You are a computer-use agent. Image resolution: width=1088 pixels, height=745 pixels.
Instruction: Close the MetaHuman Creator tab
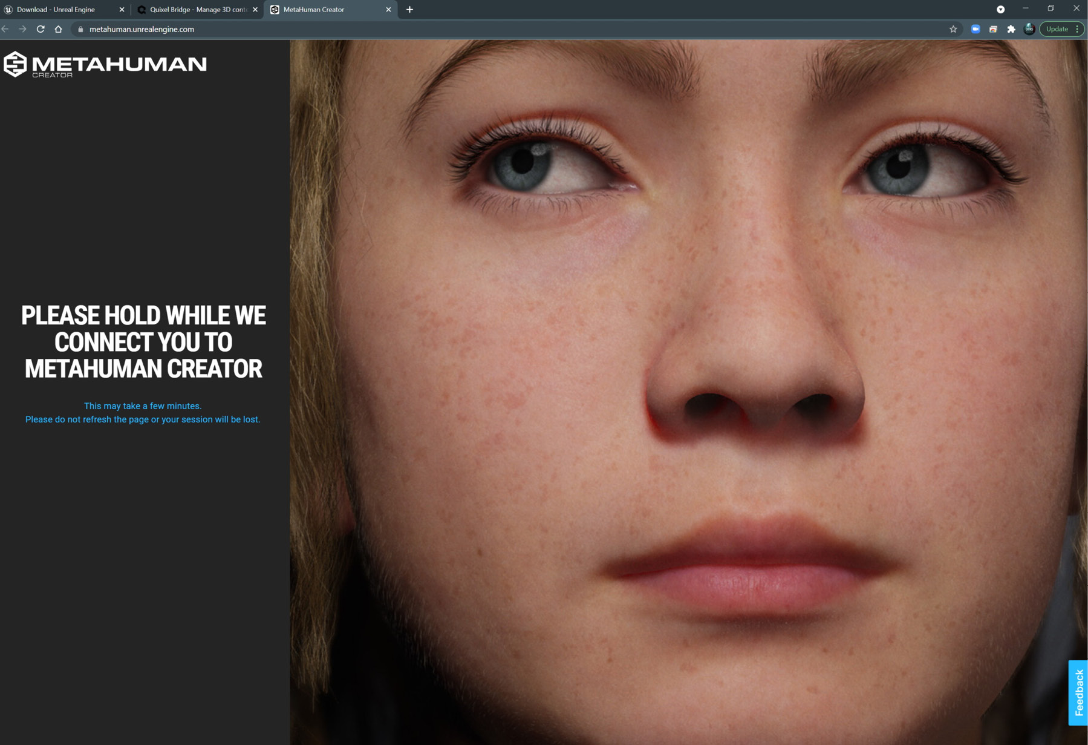[388, 10]
